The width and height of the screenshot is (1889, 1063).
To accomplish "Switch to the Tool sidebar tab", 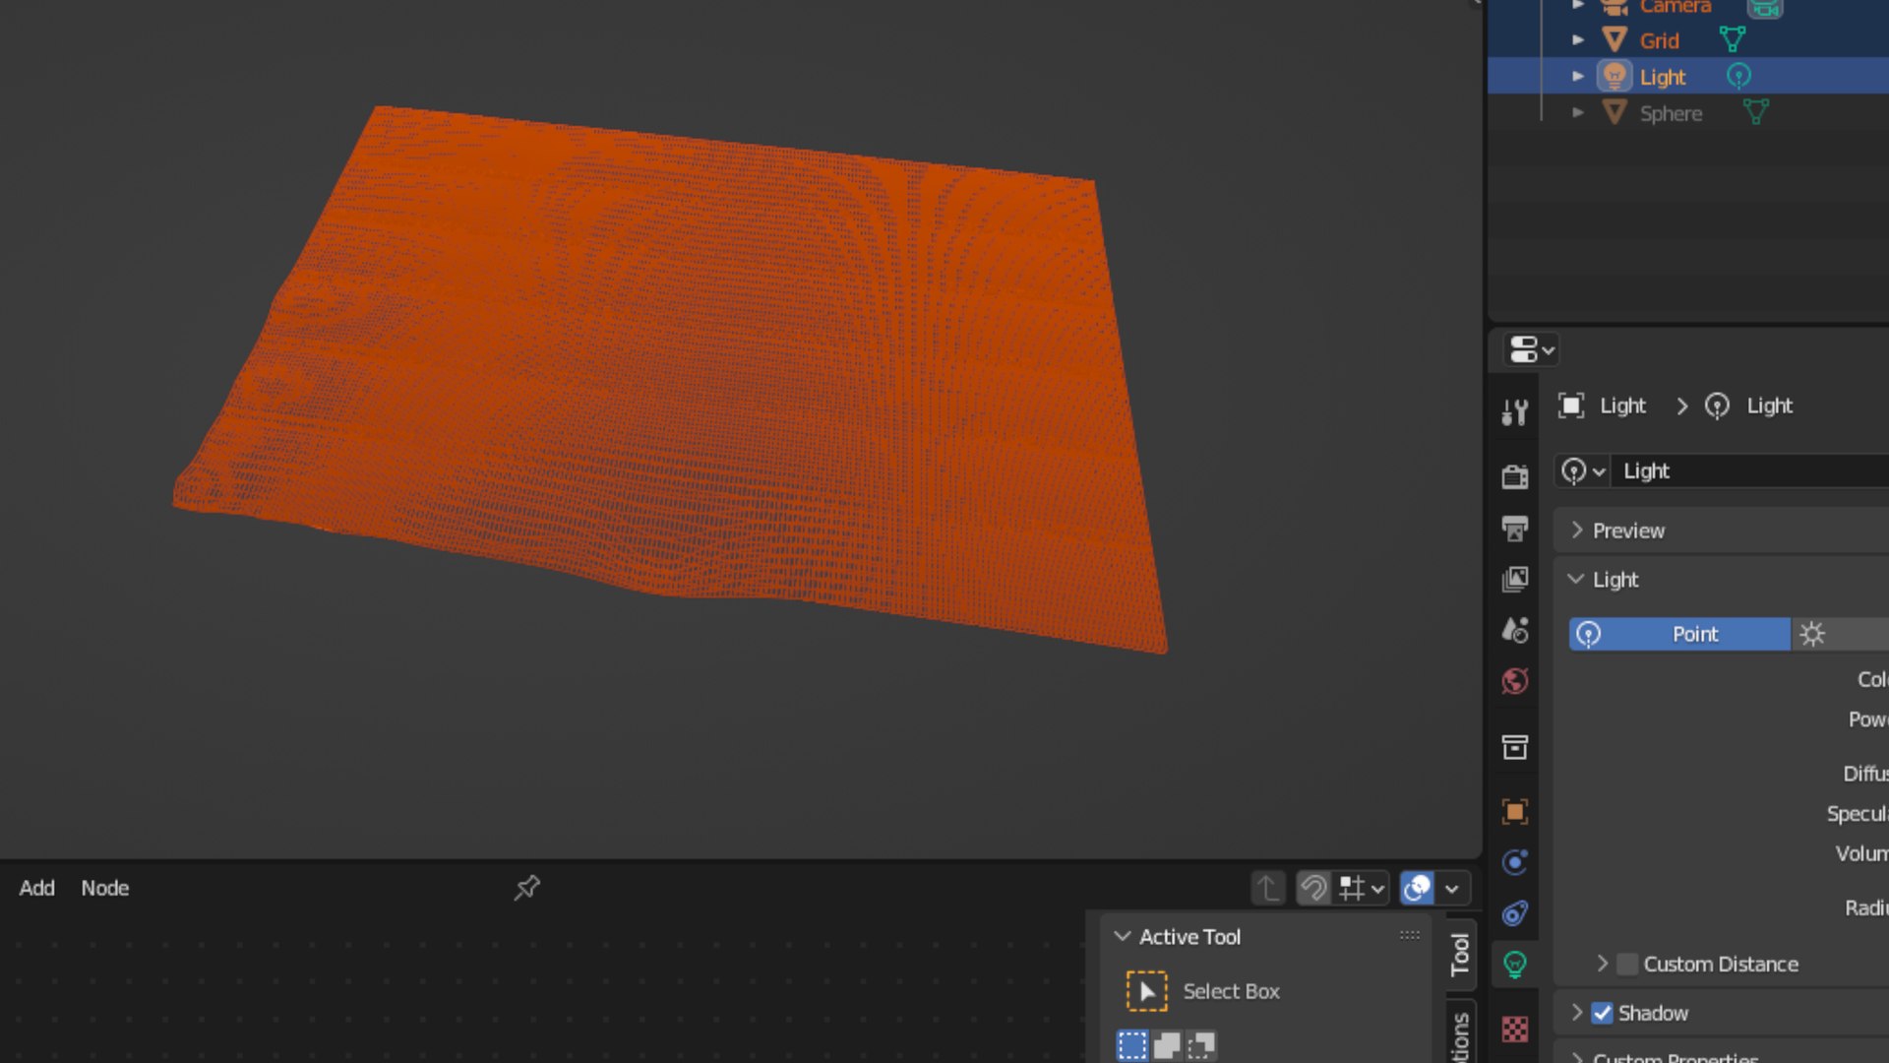I will [1460, 954].
